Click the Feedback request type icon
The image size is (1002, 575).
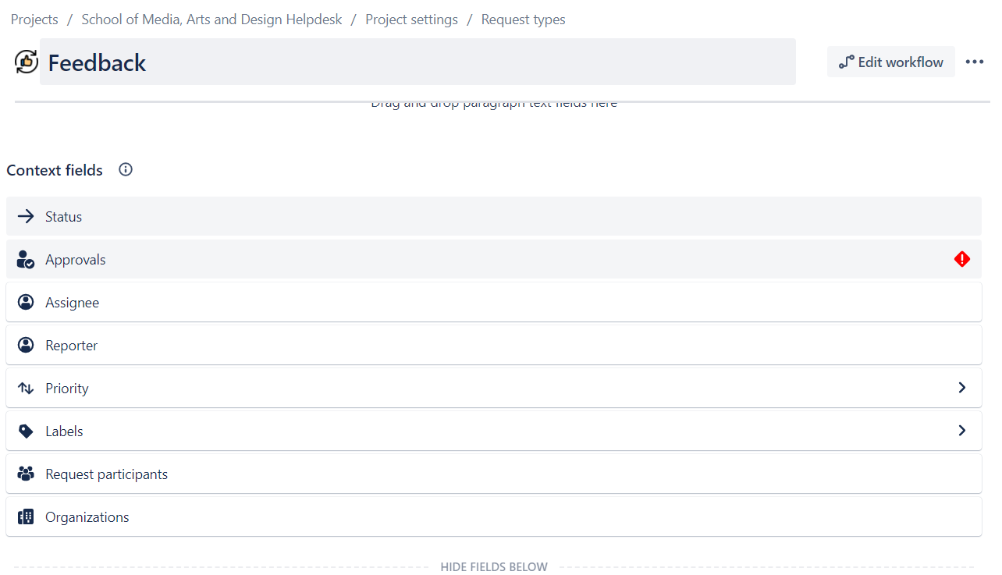[27, 62]
